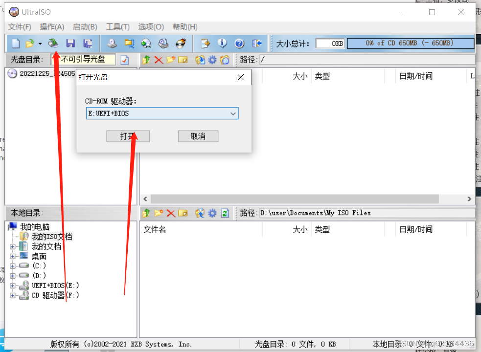Screen dimensions: 481x352
Task: Click rename icon in local directory toolbar
Action: tap(183, 213)
